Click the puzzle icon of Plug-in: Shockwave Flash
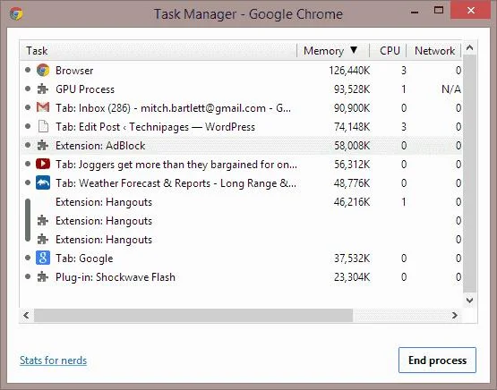 tap(43, 277)
